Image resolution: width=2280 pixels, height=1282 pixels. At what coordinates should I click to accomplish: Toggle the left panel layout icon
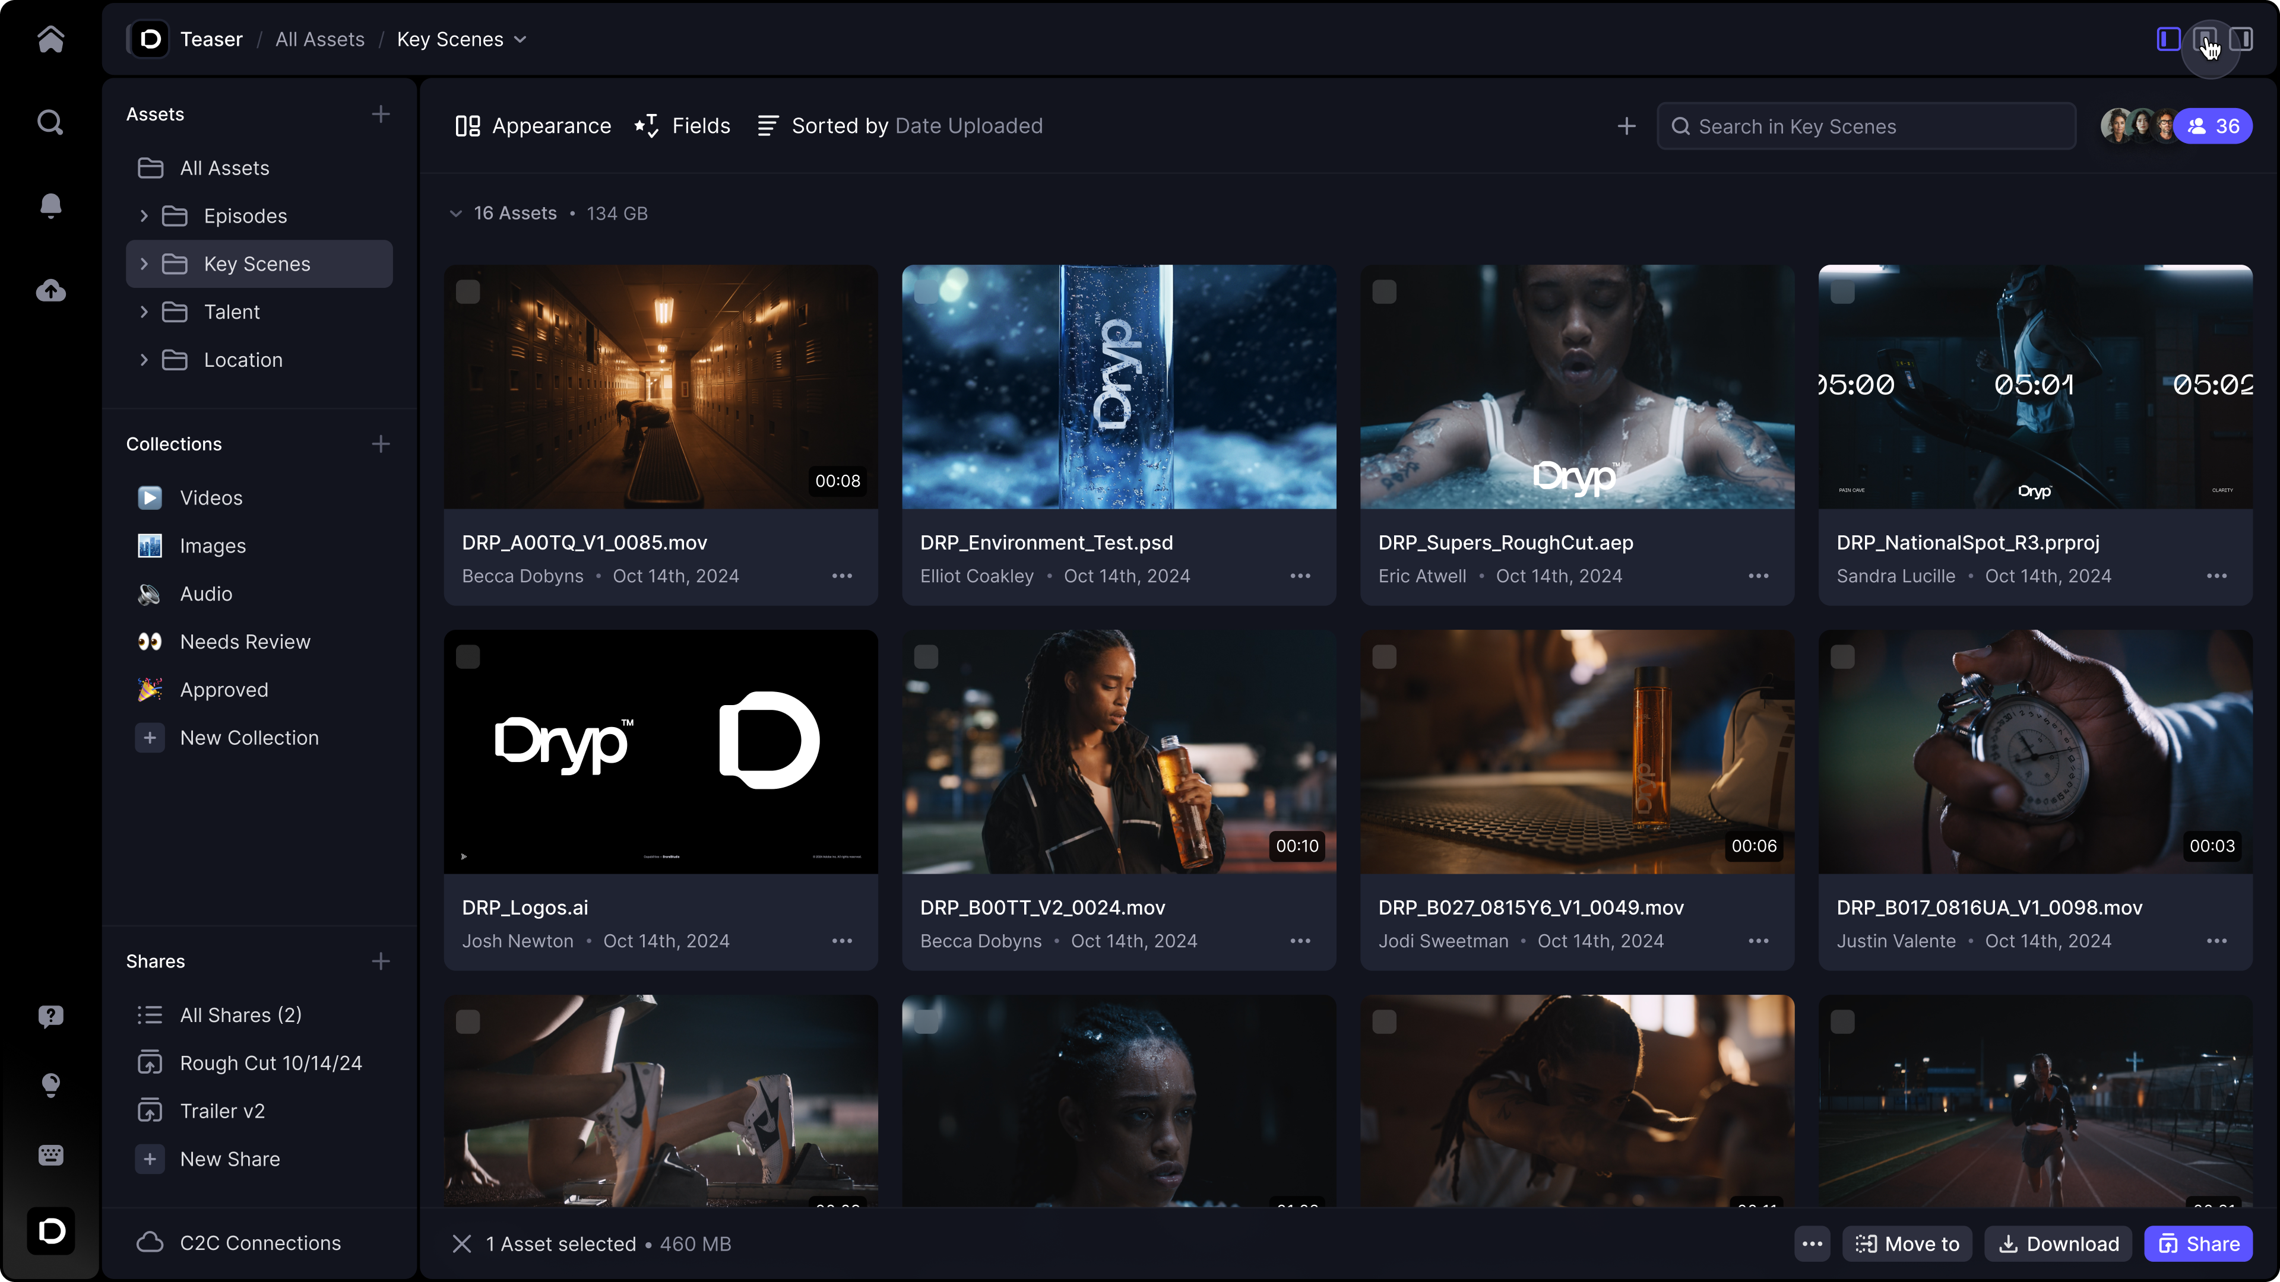click(x=2168, y=39)
